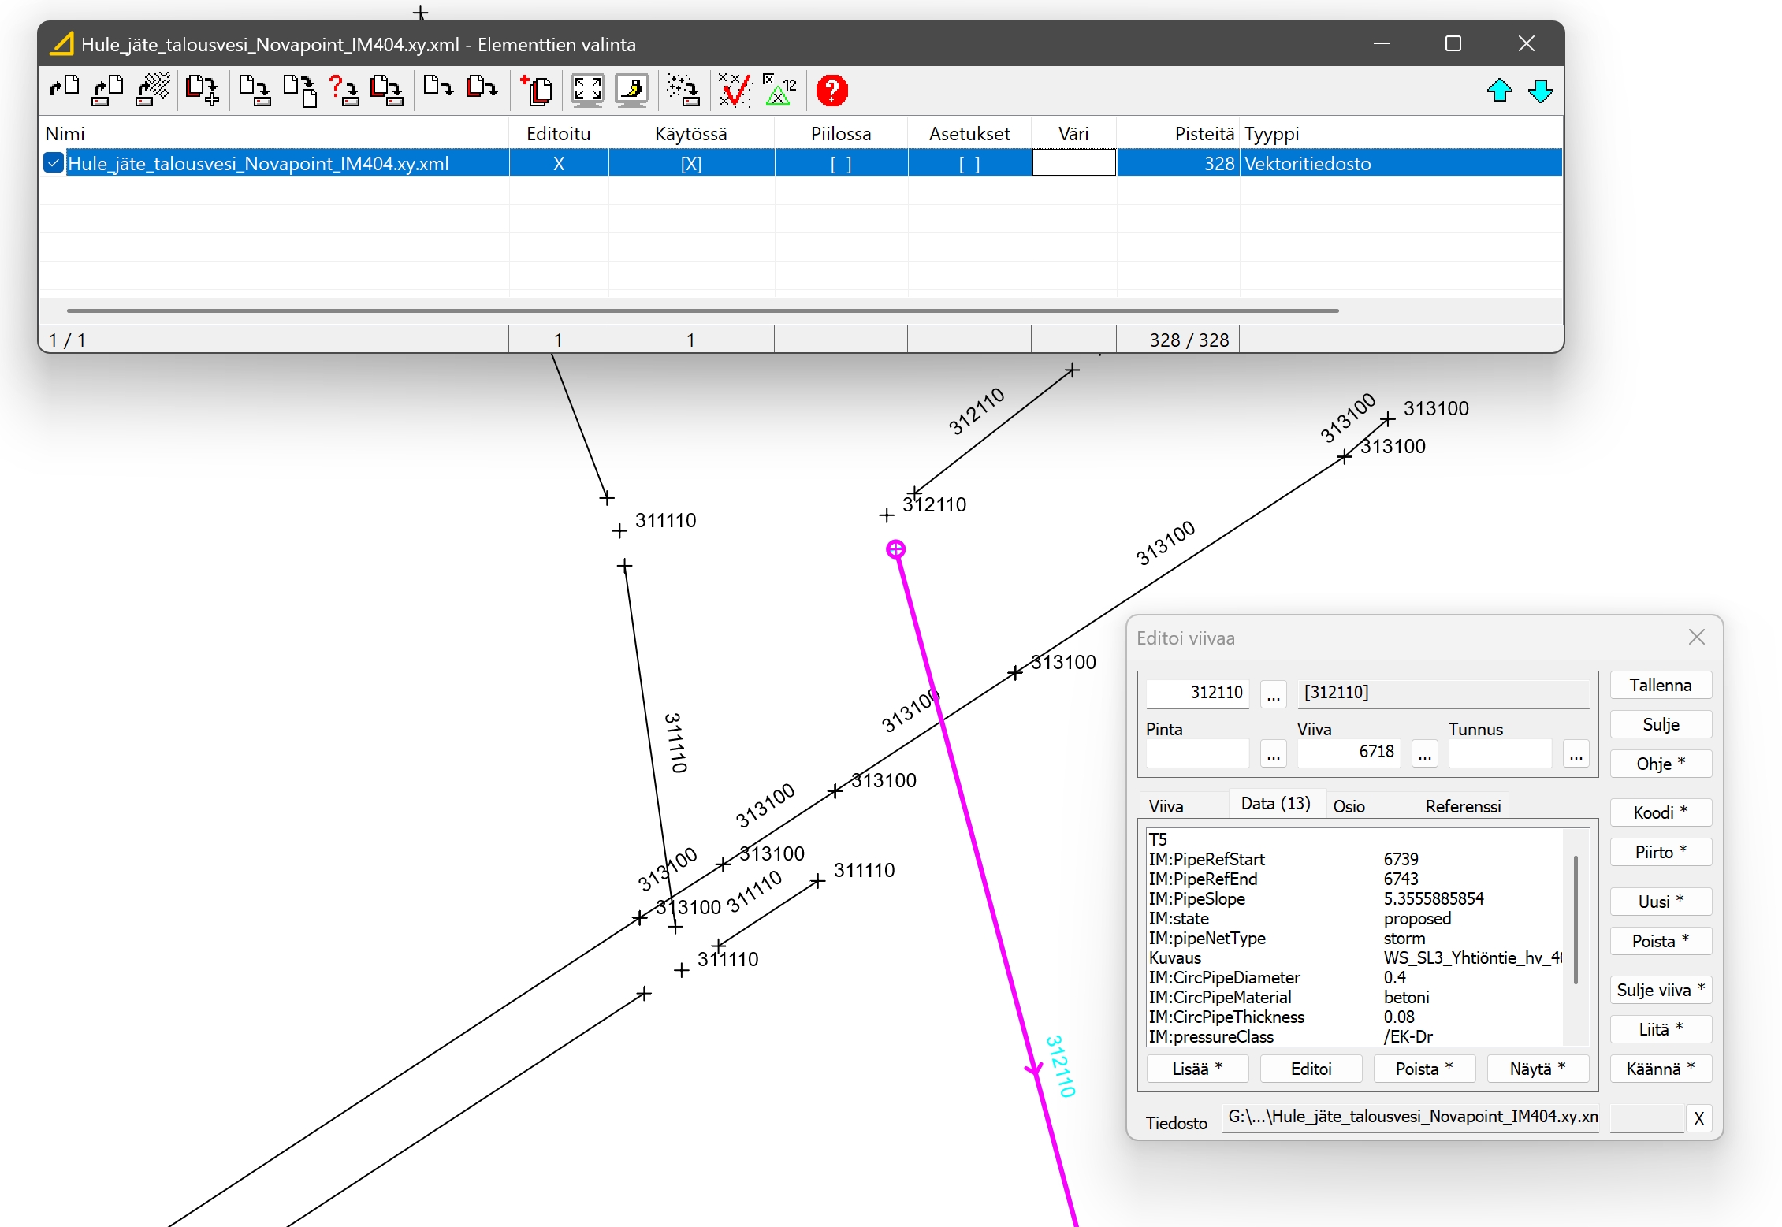Click the highlight on screen monitor icon
Screen dimensions: 1782x1227
click(x=632, y=90)
